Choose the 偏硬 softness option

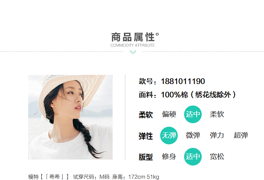coord(169,114)
